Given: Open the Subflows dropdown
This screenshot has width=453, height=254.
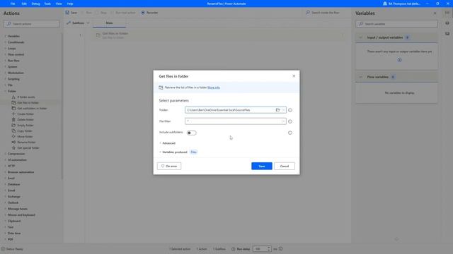Looking at the screenshot, I should point(78,23).
